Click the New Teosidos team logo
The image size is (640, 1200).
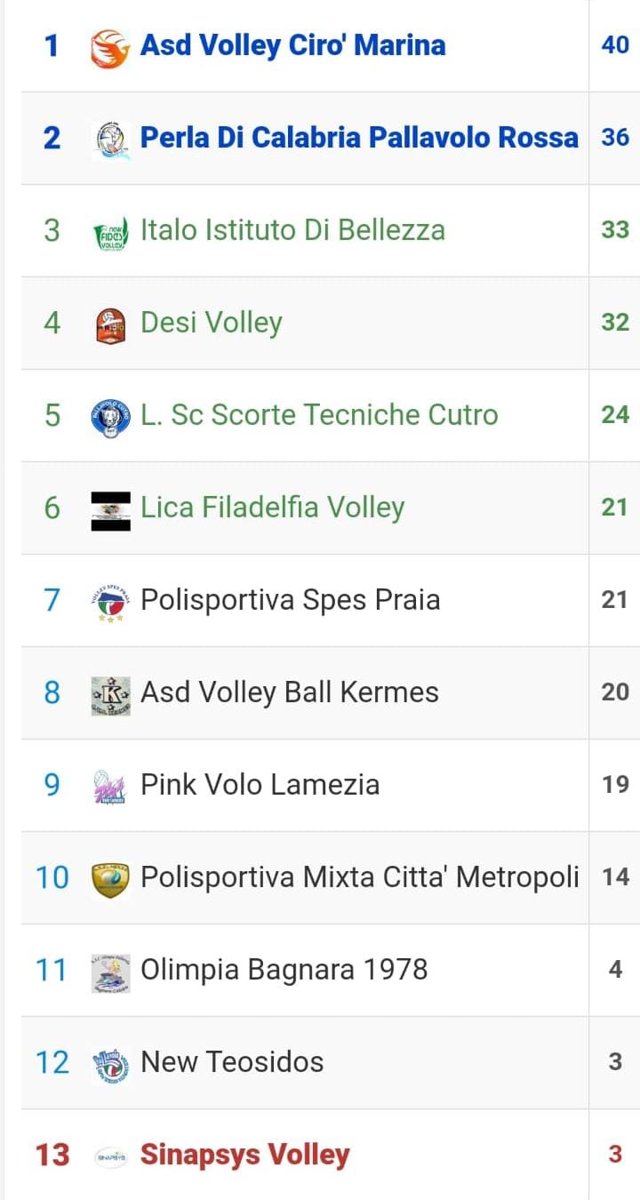pos(110,1064)
